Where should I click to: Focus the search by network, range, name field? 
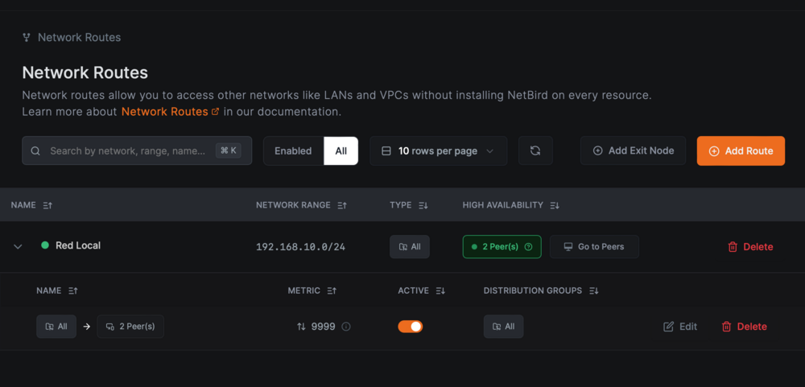pyautogui.click(x=137, y=151)
